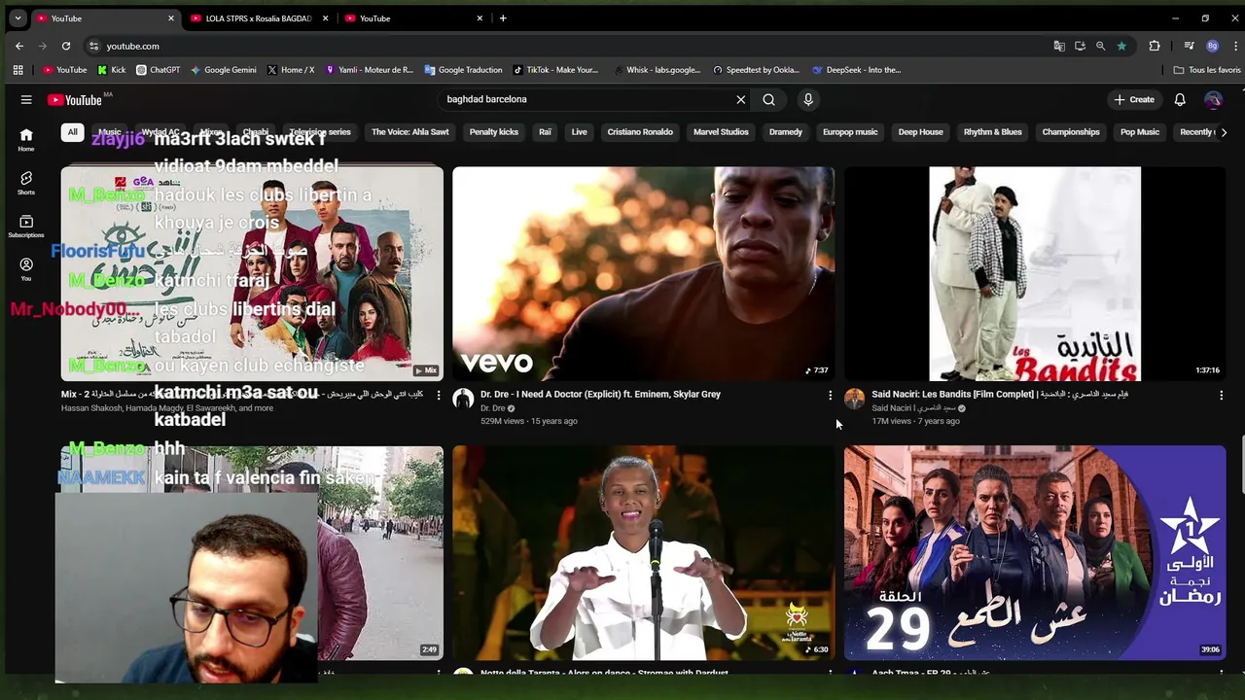
Task: Open the browser extensions puzzle icon
Action: tap(1155, 46)
